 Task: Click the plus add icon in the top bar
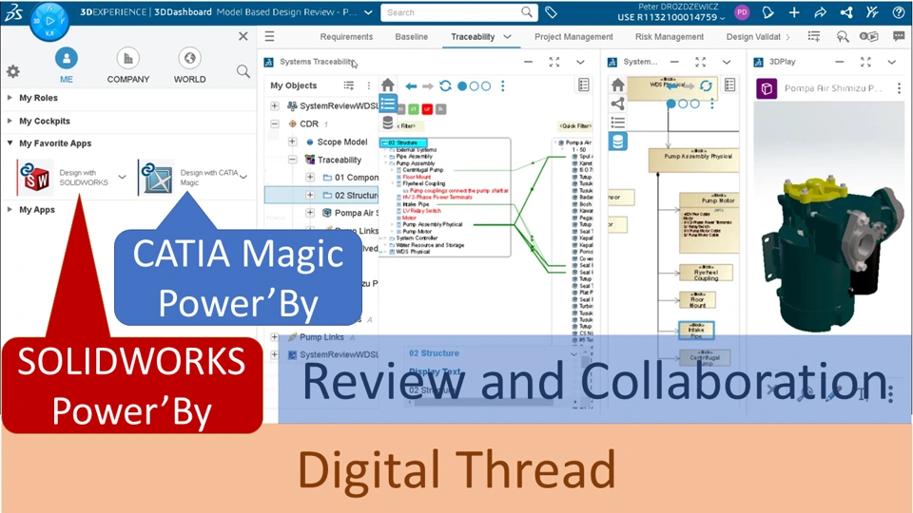pos(794,12)
